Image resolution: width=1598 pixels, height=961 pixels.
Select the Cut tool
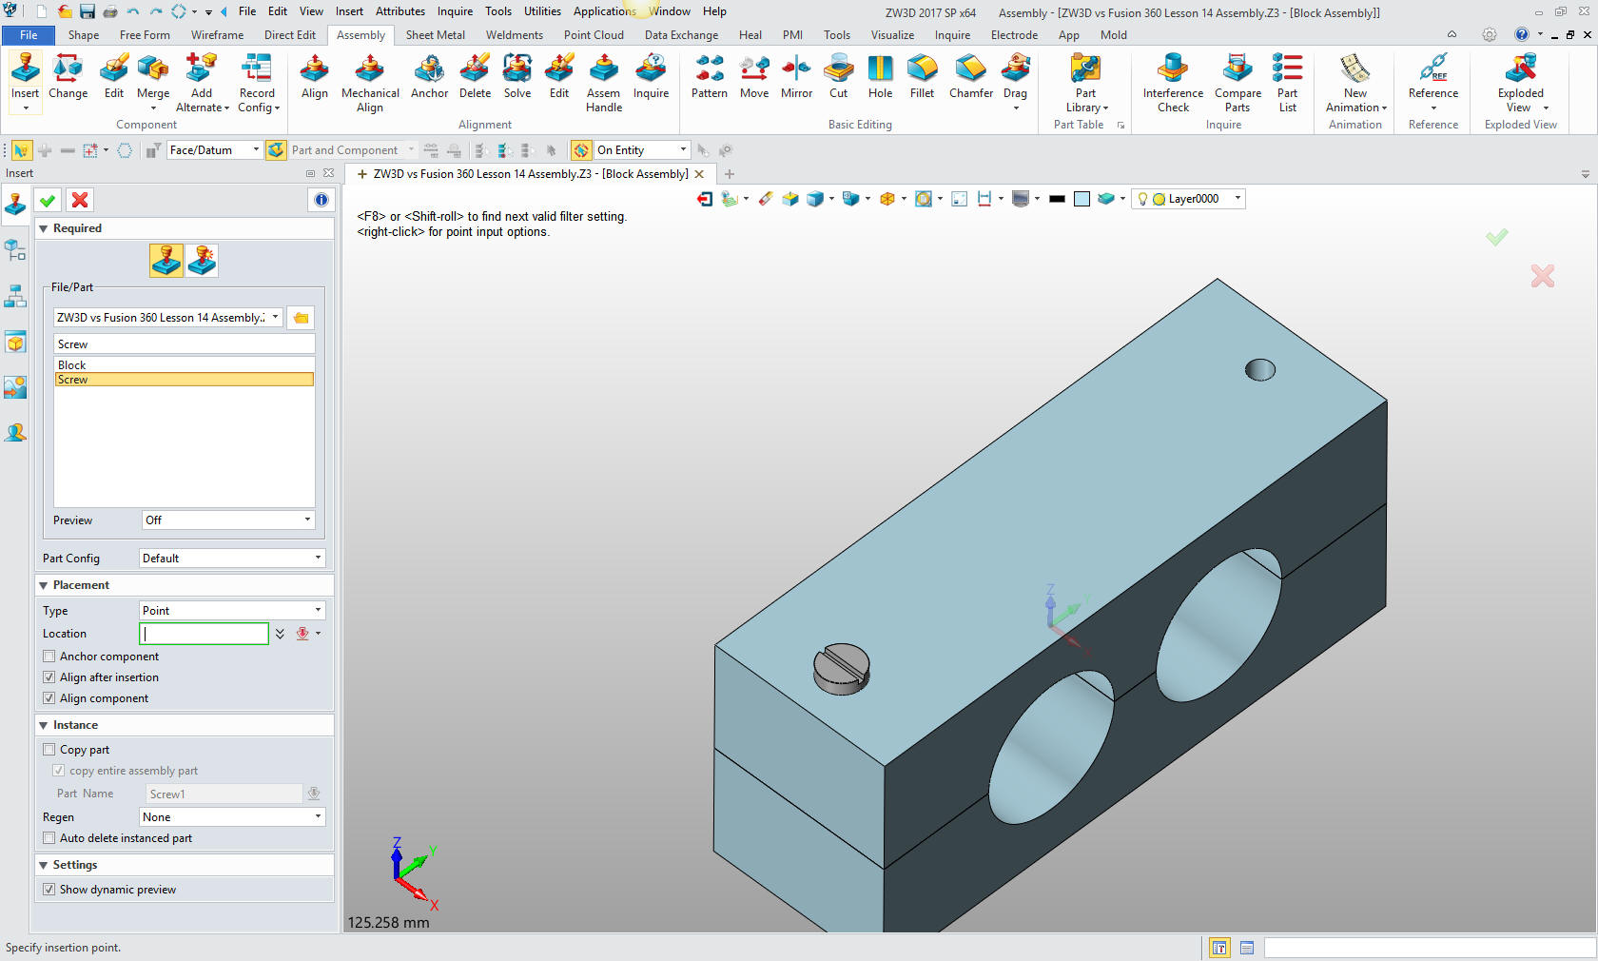(x=838, y=77)
